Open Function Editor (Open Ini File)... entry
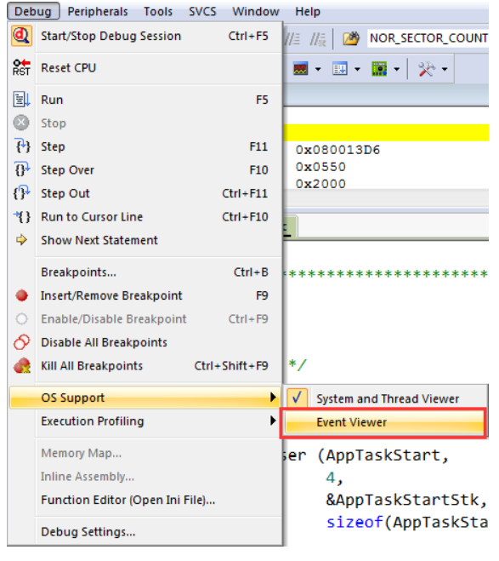The image size is (499, 561). click(x=145, y=500)
